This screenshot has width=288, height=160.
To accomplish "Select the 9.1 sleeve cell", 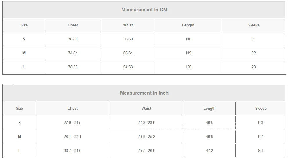I will tap(260, 151).
